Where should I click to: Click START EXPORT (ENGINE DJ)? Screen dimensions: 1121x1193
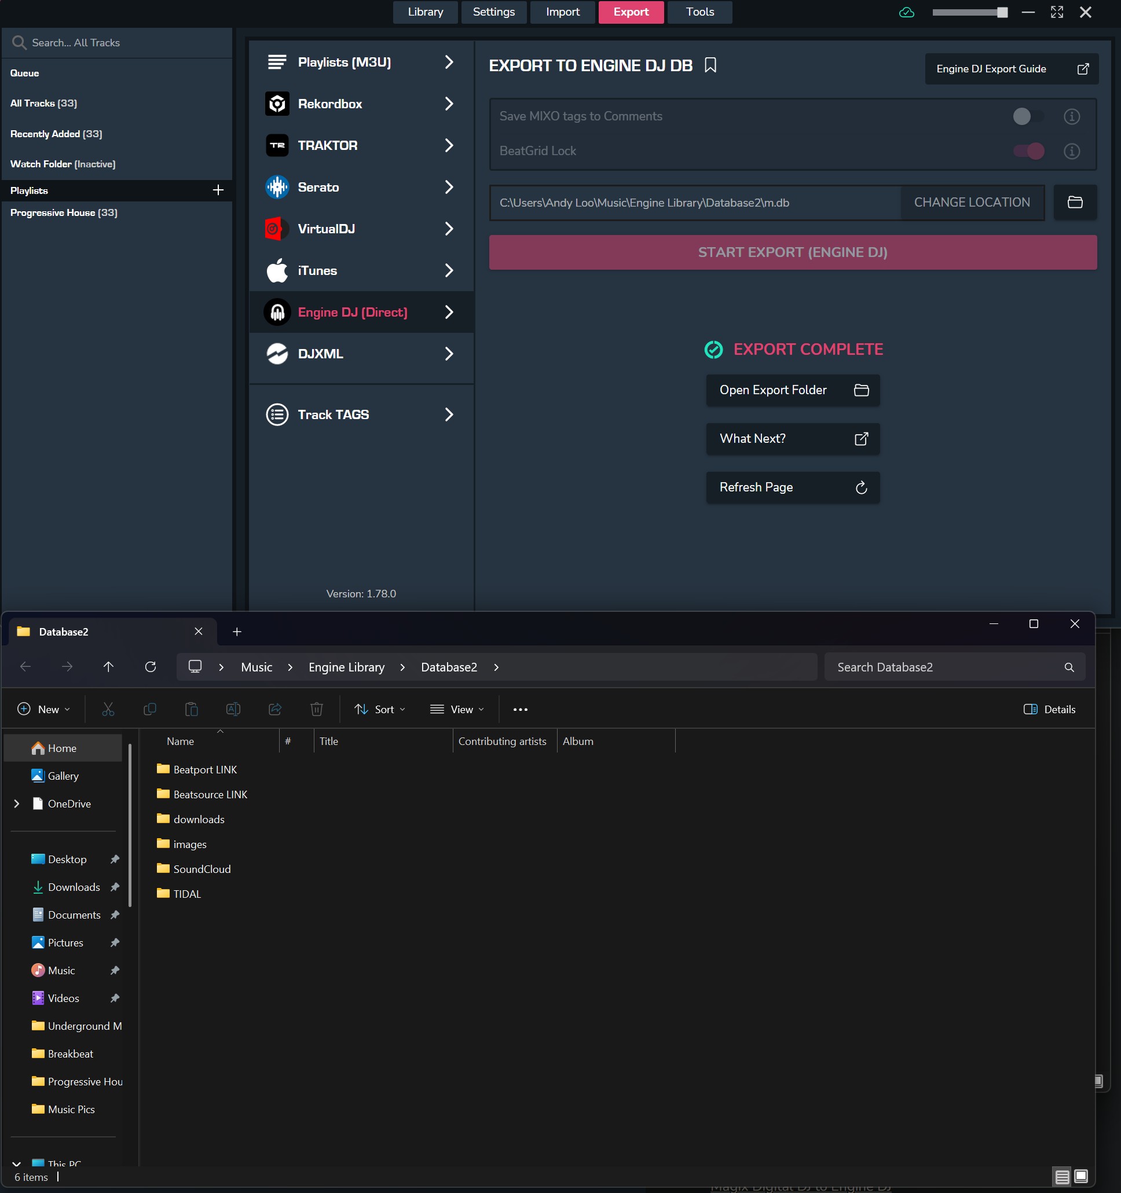pos(793,252)
